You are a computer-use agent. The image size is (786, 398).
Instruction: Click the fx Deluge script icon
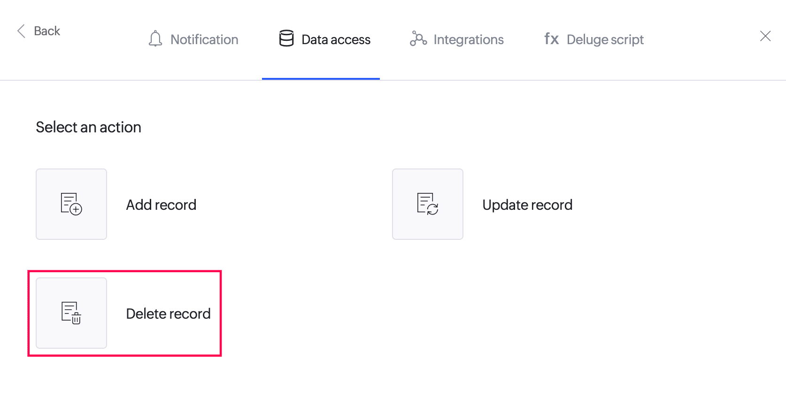pos(552,38)
